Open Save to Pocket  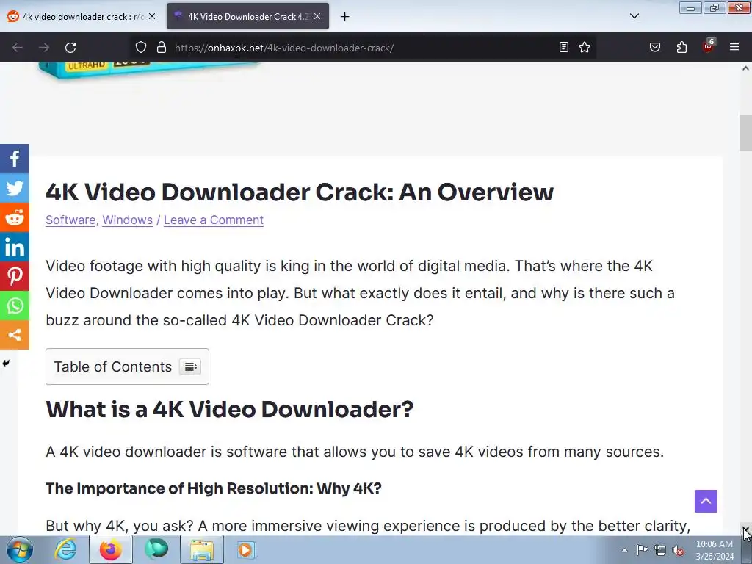click(x=655, y=47)
